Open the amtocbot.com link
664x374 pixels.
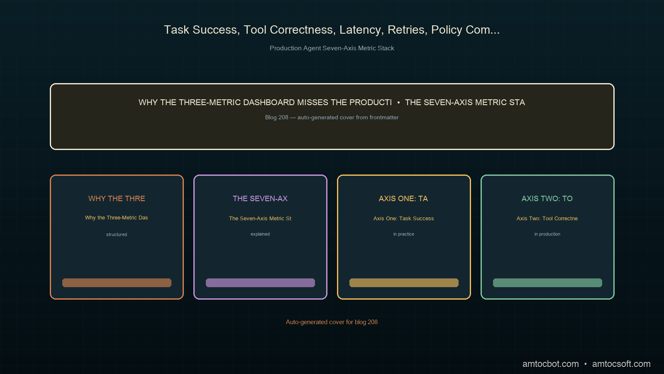tap(550, 364)
